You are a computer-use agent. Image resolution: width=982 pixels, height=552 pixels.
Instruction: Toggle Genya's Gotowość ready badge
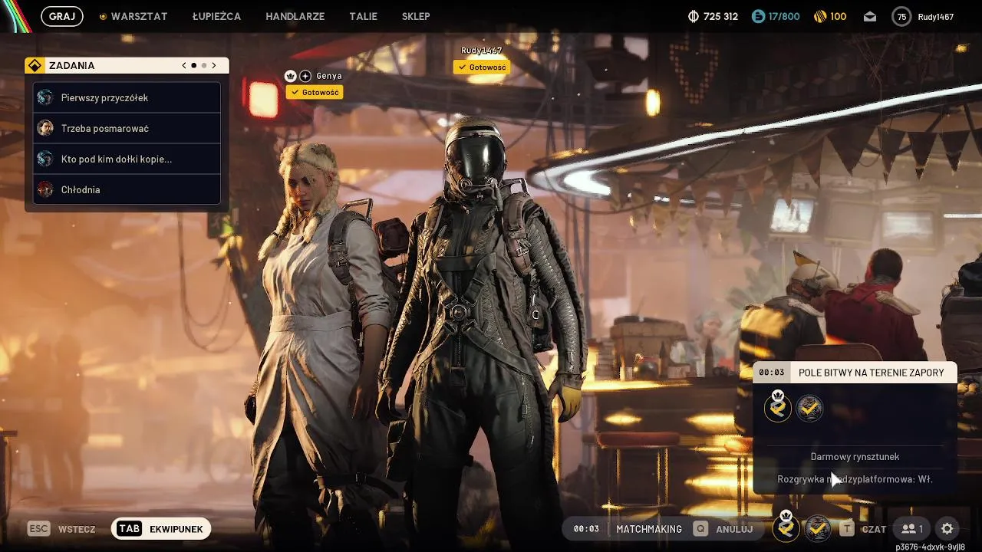(x=315, y=92)
